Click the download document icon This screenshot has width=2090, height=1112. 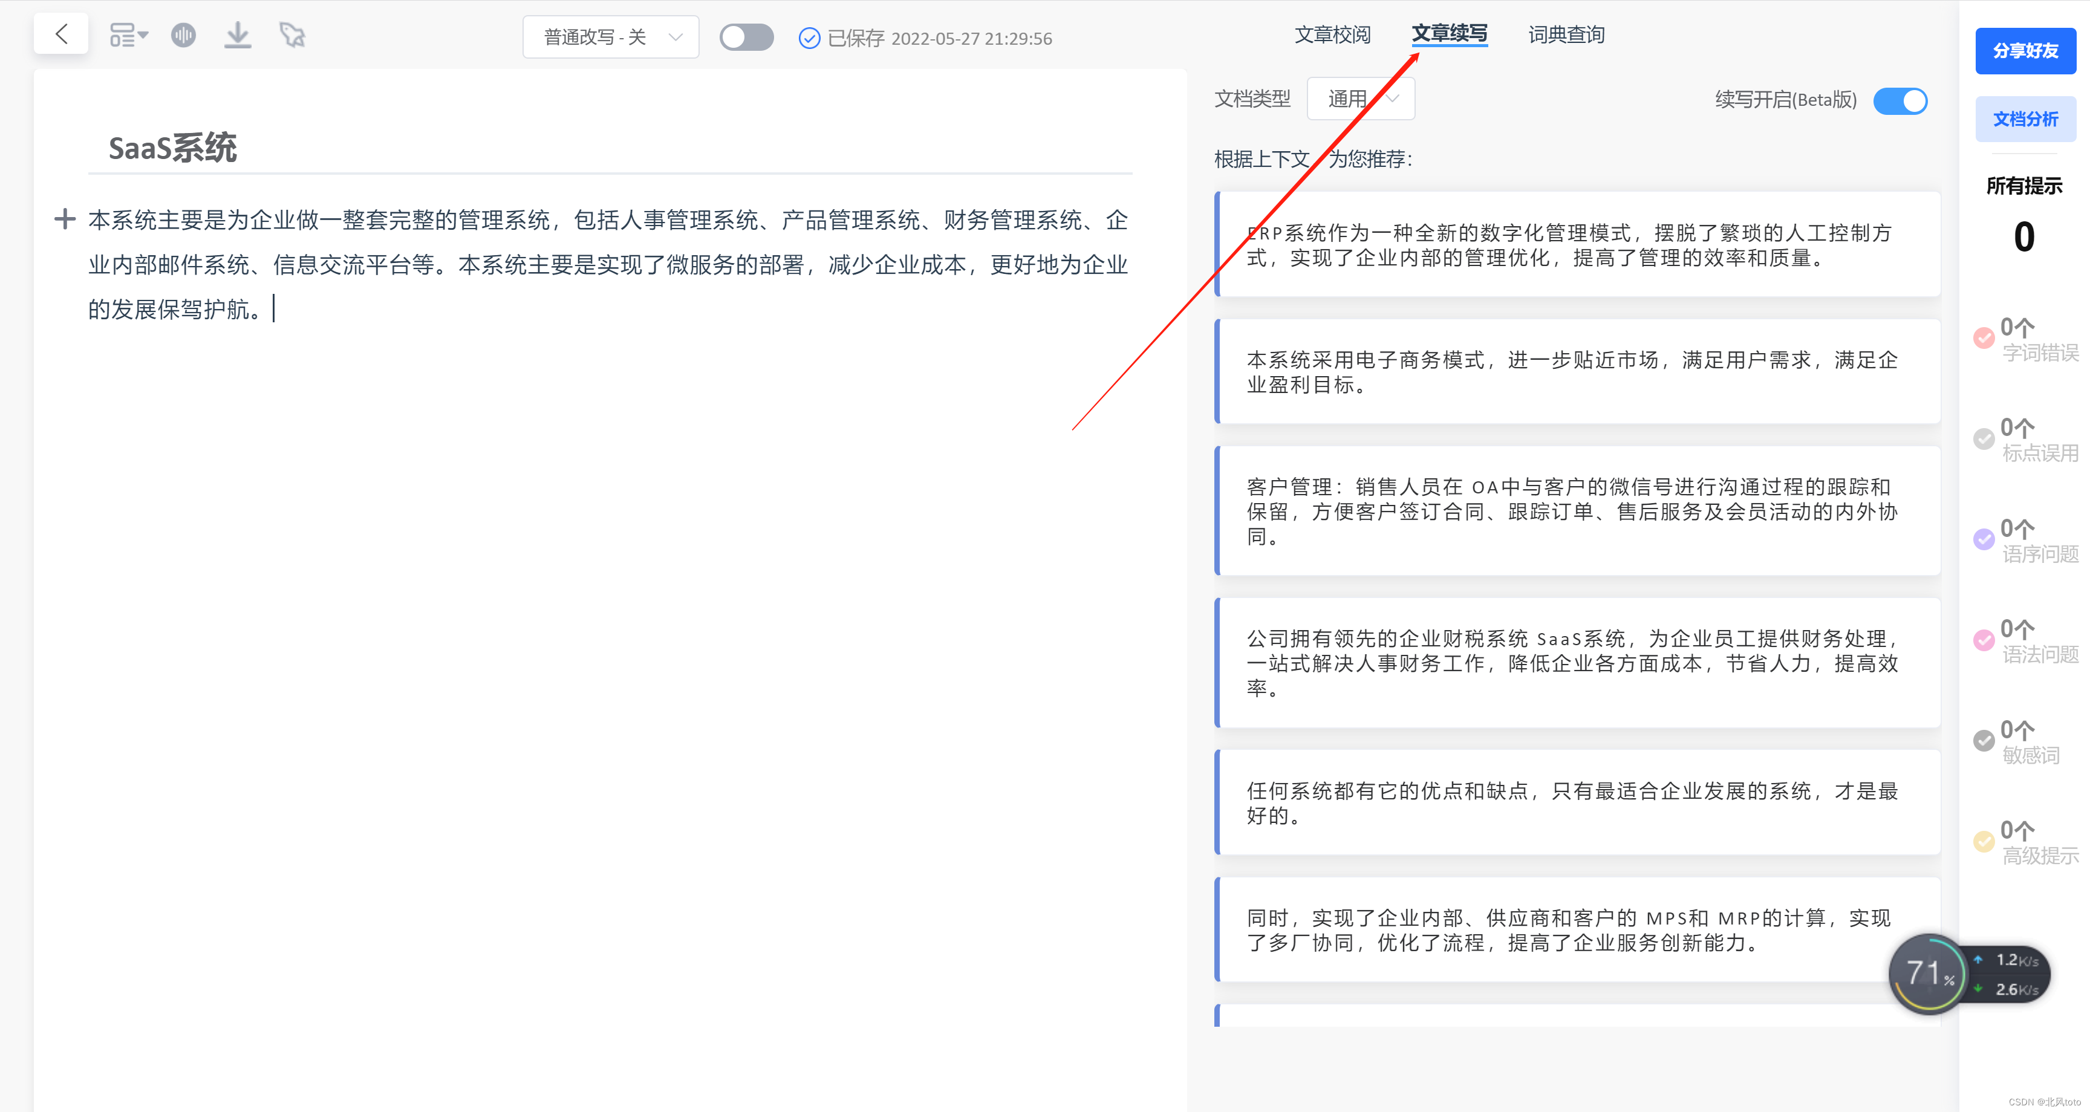click(237, 35)
